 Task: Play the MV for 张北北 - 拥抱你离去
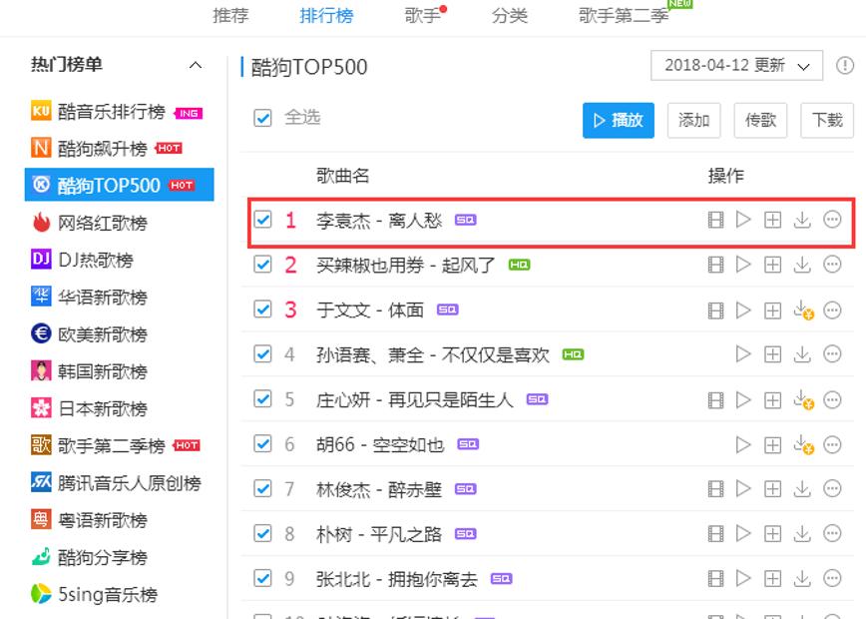pyautogui.click(x=715, y=579)
